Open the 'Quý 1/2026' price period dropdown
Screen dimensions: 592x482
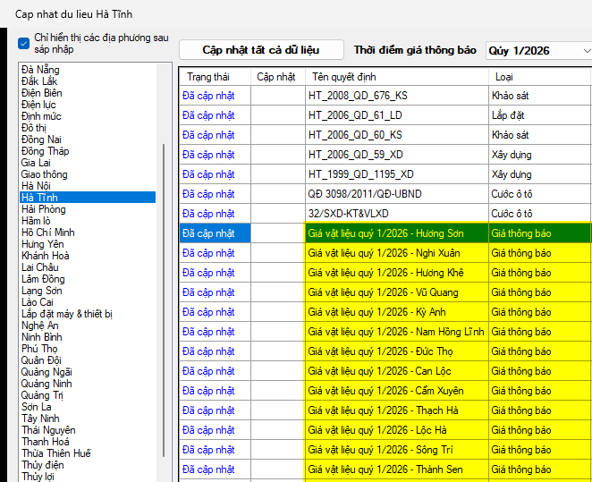point(538,50)
